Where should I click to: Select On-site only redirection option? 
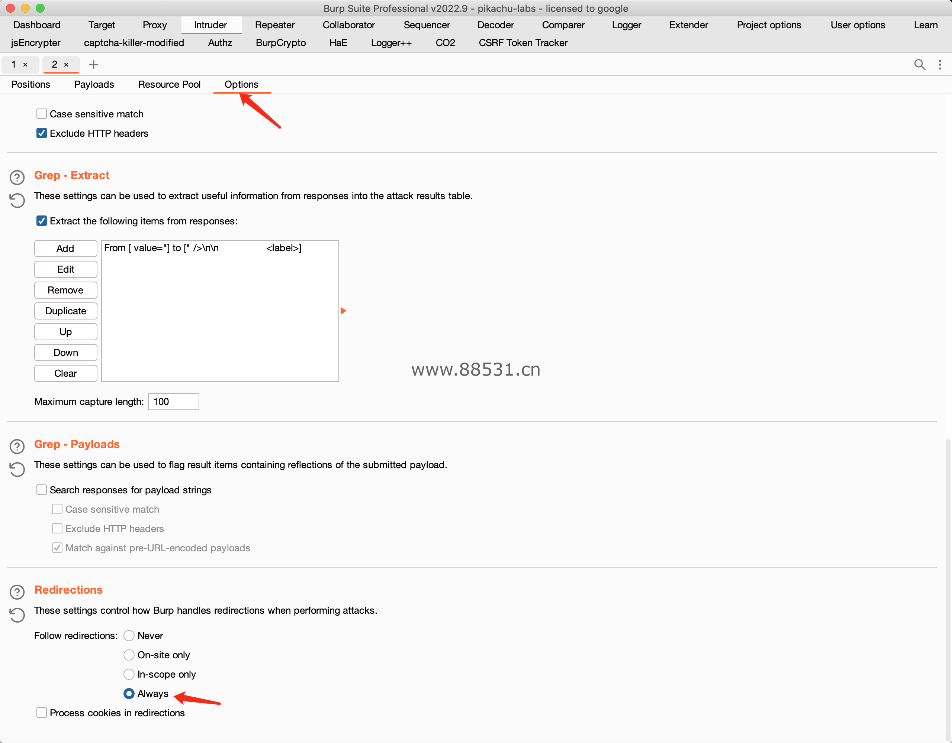point(129,655)
